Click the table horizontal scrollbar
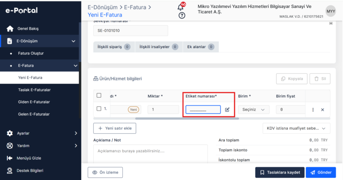The height and width of the screenshot is (180, 343). pyautogui.click(x=187, y=119)
